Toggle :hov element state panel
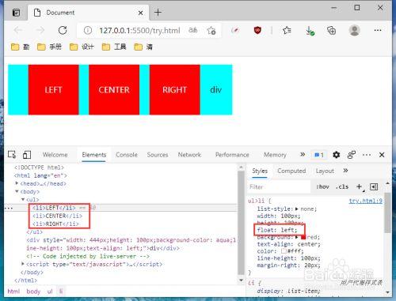The width and height of the screenshot is (396, 301). click(x=322, y=187)
